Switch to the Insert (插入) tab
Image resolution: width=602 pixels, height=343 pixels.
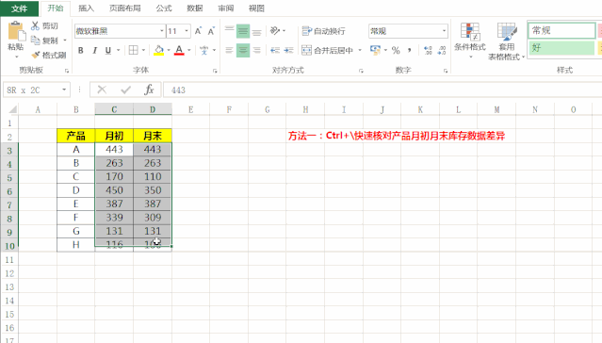(x=86, y=8)
